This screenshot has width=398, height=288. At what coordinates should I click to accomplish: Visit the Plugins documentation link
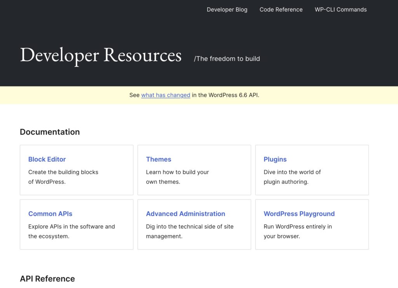coord(275,159)
